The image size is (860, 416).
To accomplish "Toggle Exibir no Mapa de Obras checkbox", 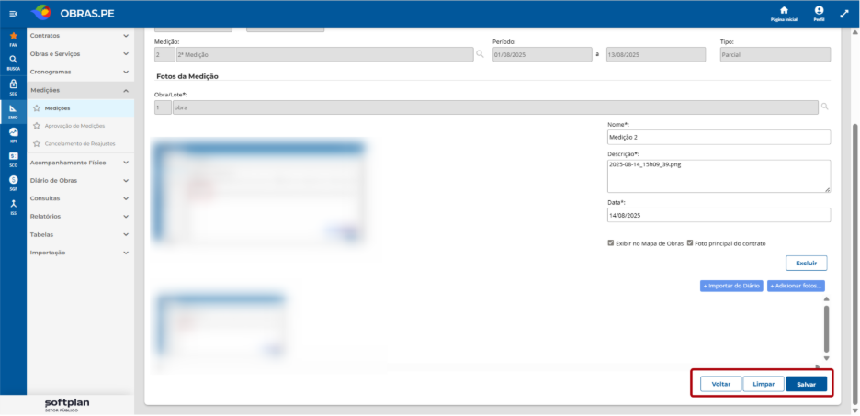I will (x=610, y=242).
